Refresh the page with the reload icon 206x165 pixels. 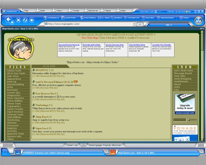click(x=25, y=20)
